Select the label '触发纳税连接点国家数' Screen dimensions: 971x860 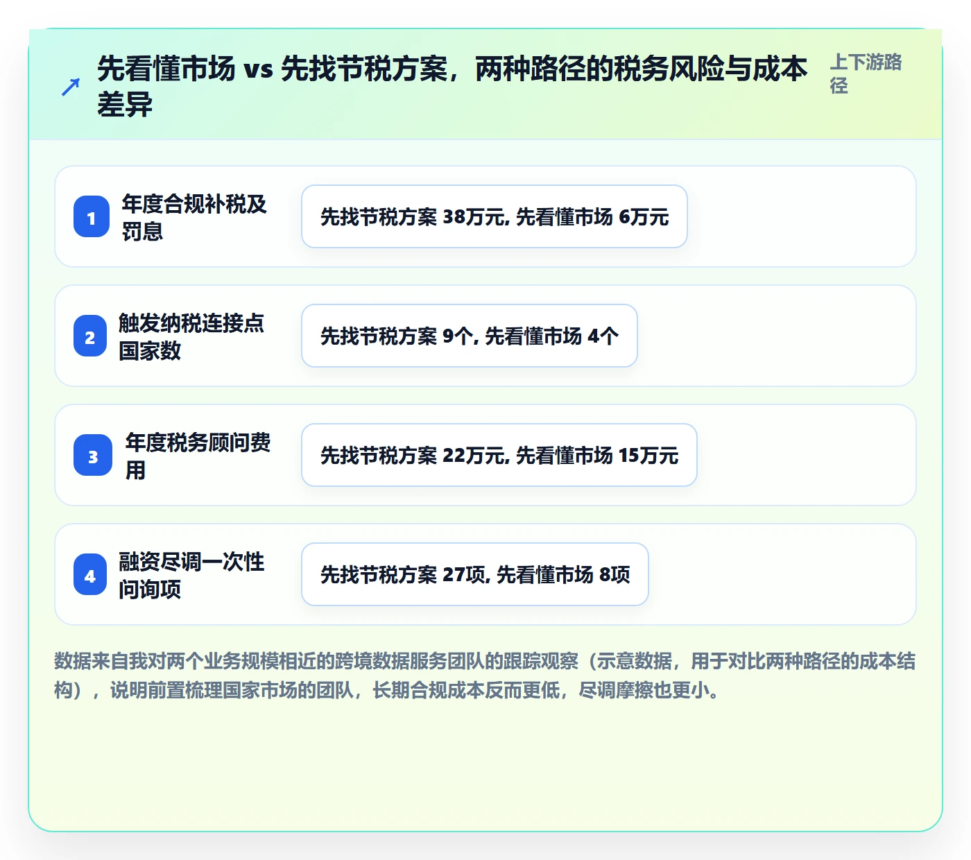tap(191, 336)
